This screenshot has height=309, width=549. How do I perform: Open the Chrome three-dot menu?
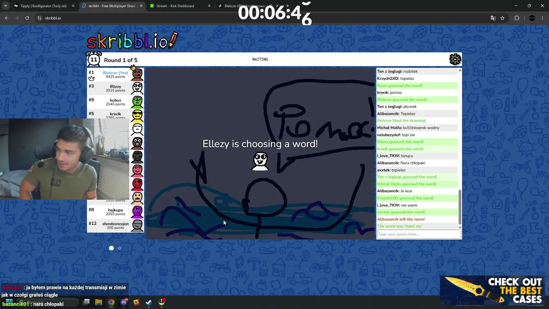[x=543, y=18]
